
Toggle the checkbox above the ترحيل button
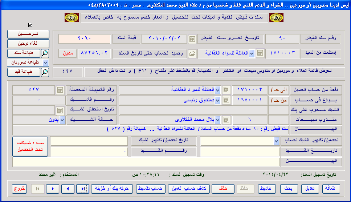tap(30, 25)
